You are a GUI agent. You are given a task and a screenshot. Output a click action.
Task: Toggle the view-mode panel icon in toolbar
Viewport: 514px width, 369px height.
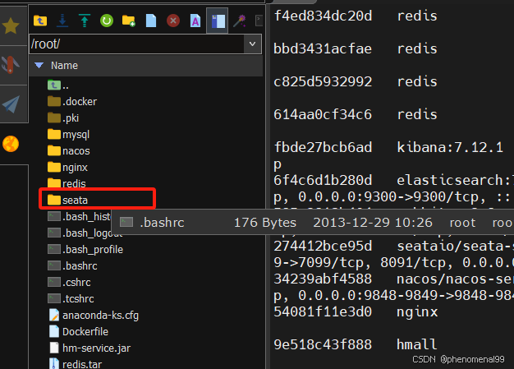click(218, 21)
